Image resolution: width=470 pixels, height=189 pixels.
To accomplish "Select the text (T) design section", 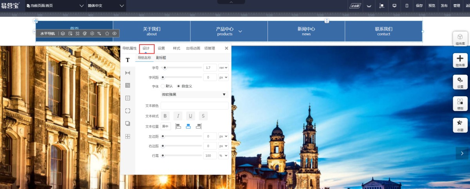I will (127, 60).
